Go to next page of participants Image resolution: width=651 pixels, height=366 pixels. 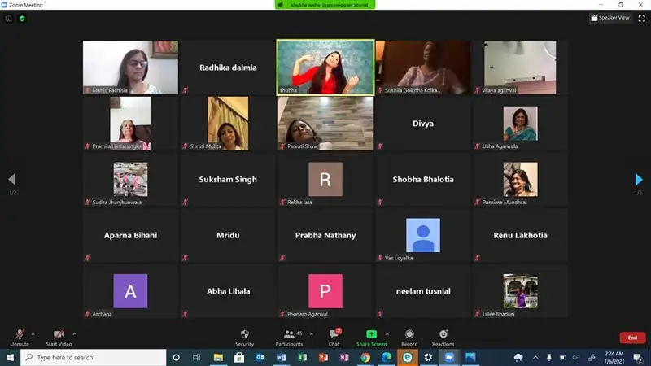[639, 180]
